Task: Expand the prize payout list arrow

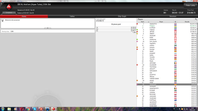Action: [134, 32]
